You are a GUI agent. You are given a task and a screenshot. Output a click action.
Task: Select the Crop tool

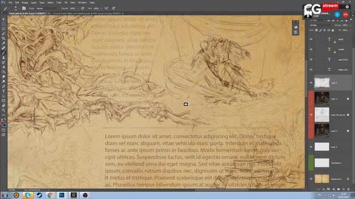click(x=3, y=38)
